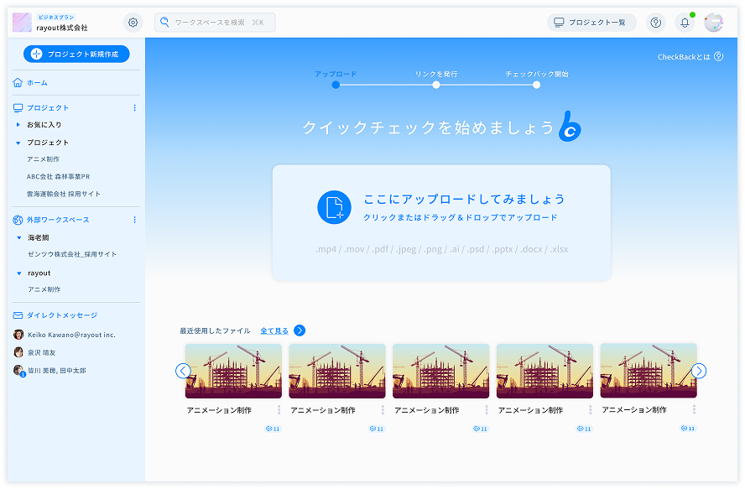This screenshot has width=745, height=489.
Task: Open アニメ制作 under rayout workspace
Action: click(x=44, y=289)
